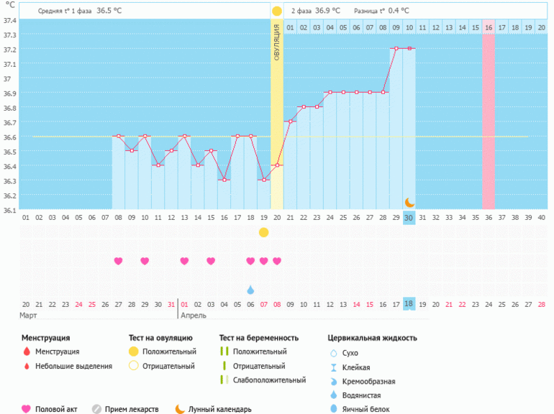Screen dimensions: 554x414
Task: Click the heart icon on April 01
Action: pyautogui.click(x=184, y=261)
